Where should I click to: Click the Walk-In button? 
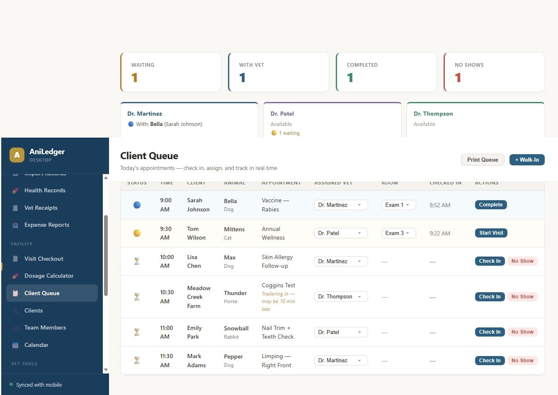pyautogui.click(x=527, y=160)
